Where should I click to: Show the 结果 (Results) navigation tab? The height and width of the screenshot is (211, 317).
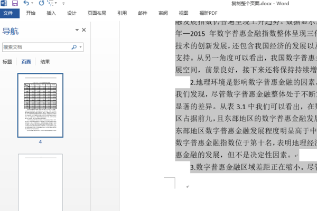click(x=45, y=62)
